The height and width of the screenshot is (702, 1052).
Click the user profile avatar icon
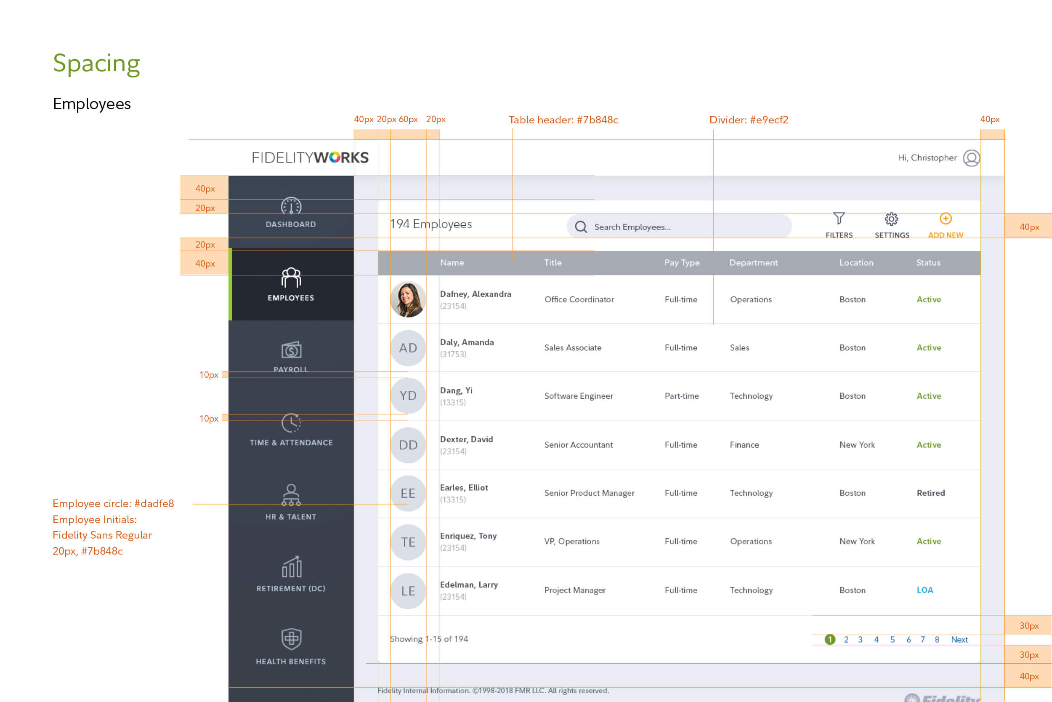(x=972, y=158)
